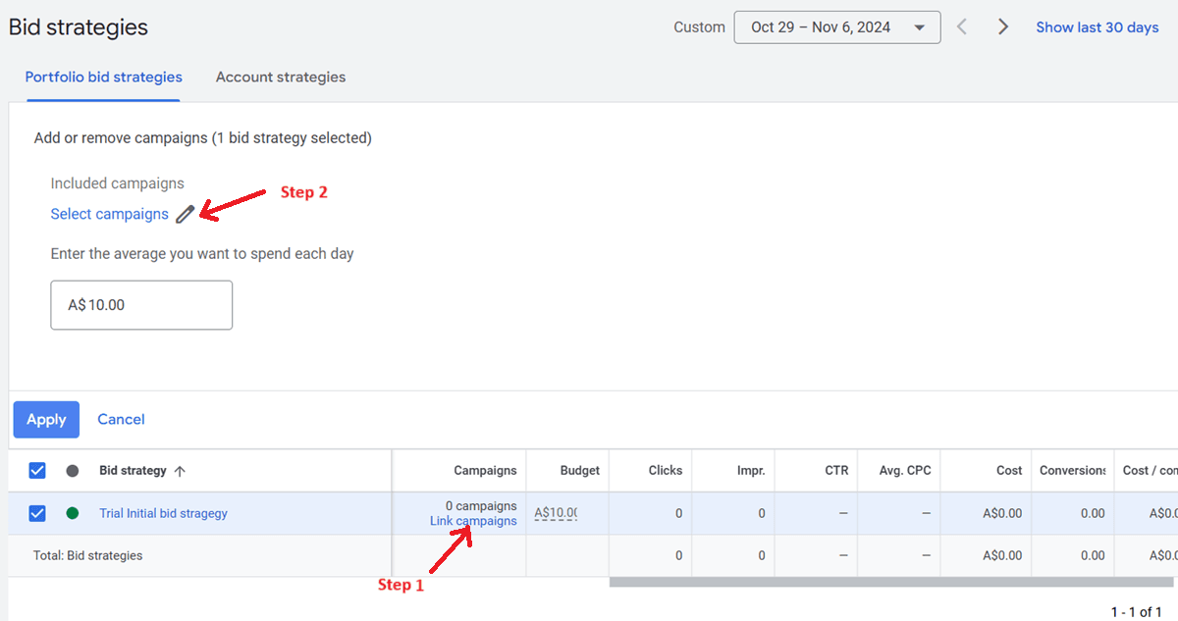
Task: Click the pencil icon beside Select campaigns
Action: [185, 214]
